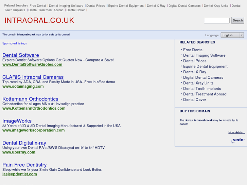Open top bar link Dental X Ray
This screenshot has height=185, width=247.
point(156,6)
